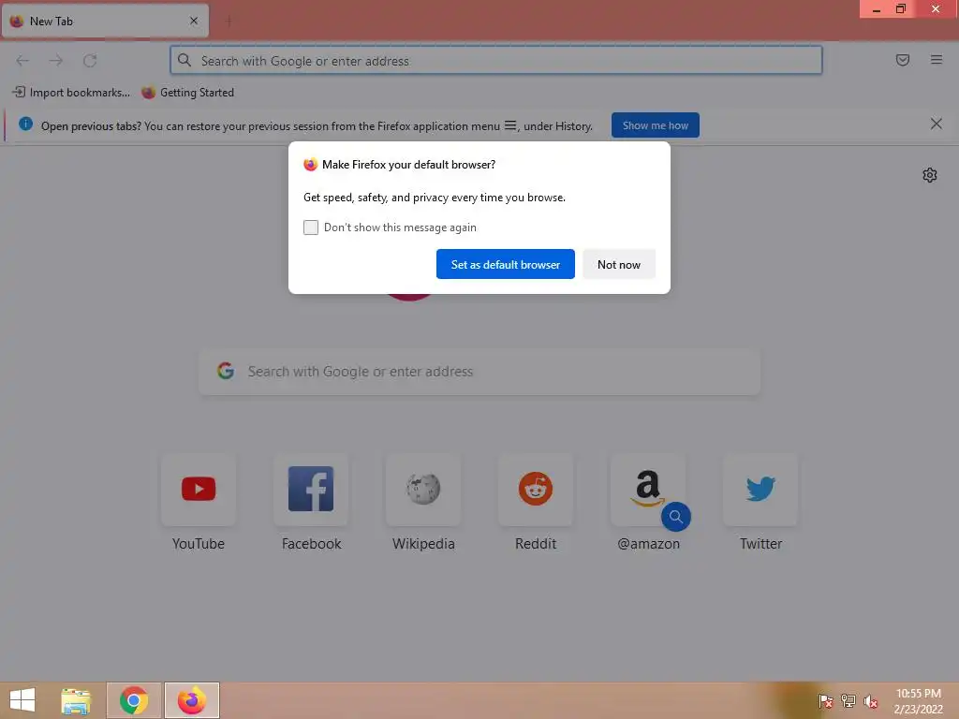The width and height of the screenshot is (959, 719).
Task: Click the Not now button
Action: click(x=619, y=264)
